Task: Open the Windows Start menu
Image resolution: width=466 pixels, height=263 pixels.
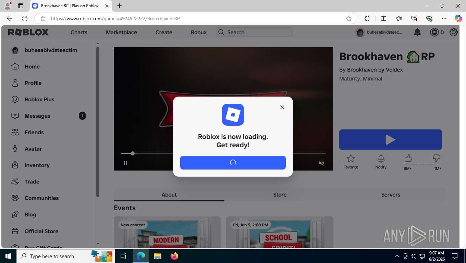Action: click(8, 256)
